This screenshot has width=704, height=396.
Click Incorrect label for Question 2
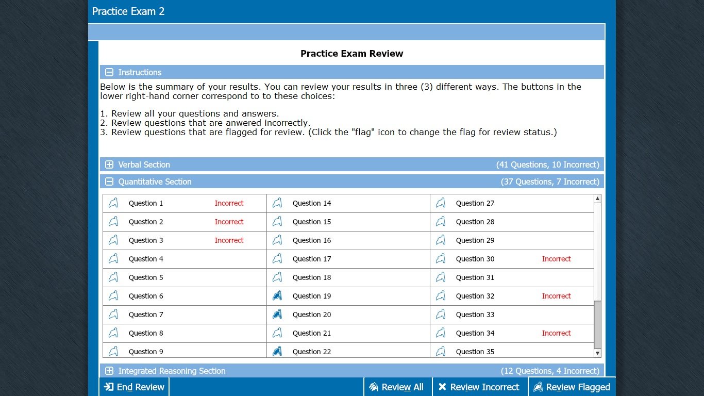(x=229, y=222)
